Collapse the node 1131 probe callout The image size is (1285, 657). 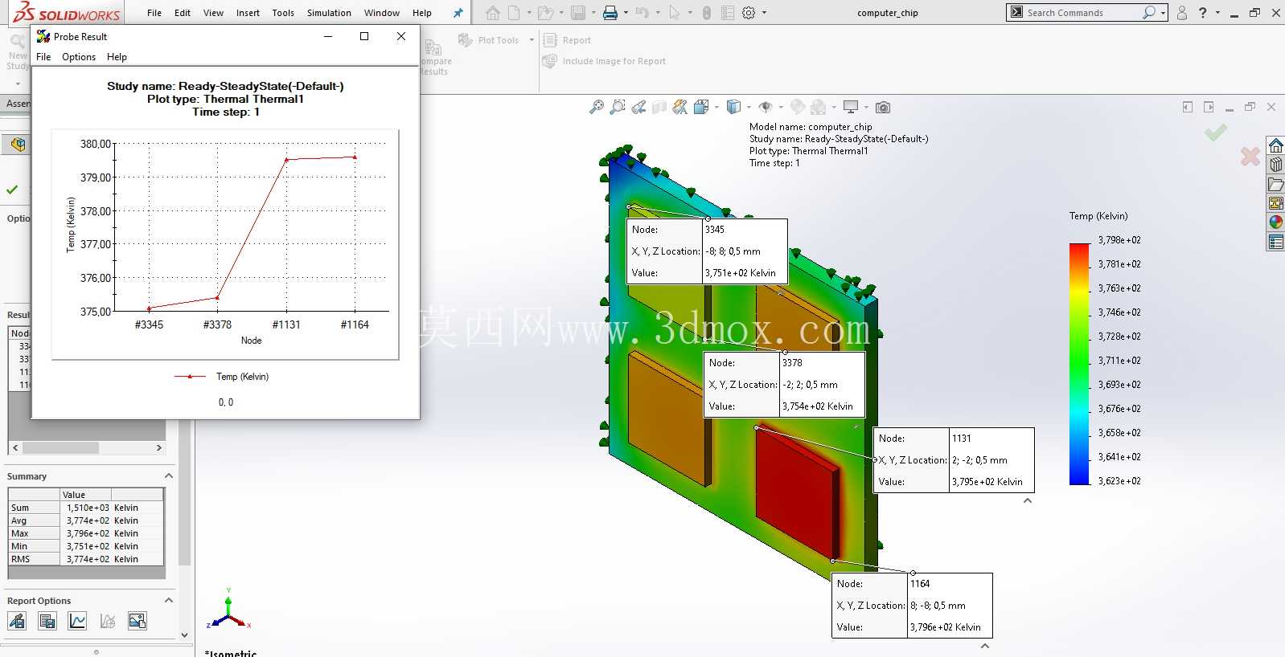click(x=1027, y=500)
